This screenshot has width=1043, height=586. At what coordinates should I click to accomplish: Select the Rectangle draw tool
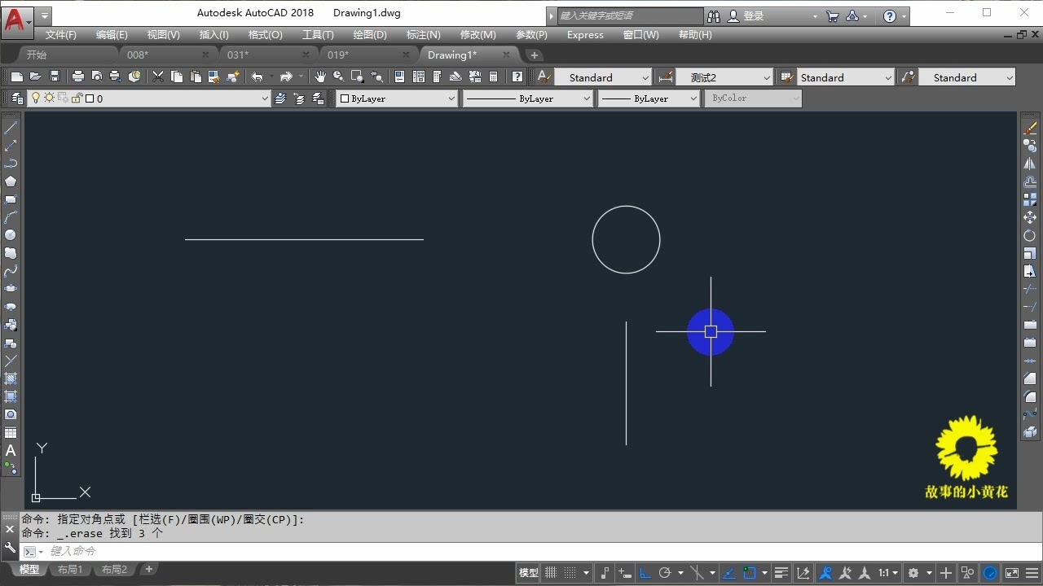pos(11,199)
